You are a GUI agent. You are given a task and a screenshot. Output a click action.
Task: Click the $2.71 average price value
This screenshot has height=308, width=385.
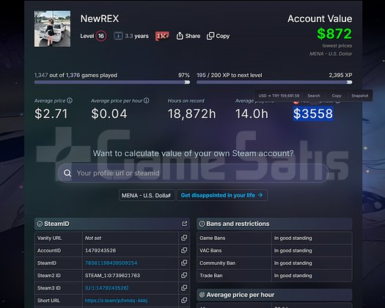click(x=51, y=114)
